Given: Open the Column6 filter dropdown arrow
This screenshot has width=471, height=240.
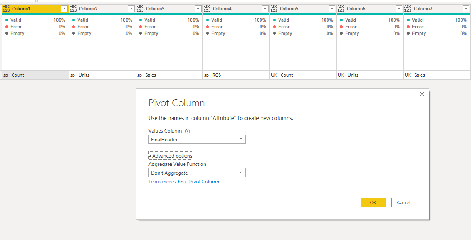Looking at the screenshot, I should pos(399,9).
